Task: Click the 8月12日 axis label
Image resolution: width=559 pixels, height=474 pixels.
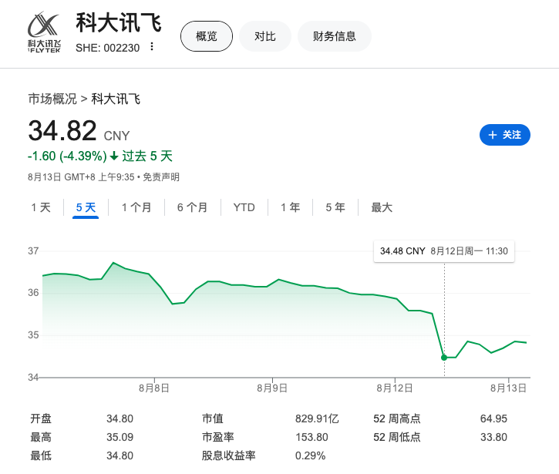Action: [x=395, y=388]
